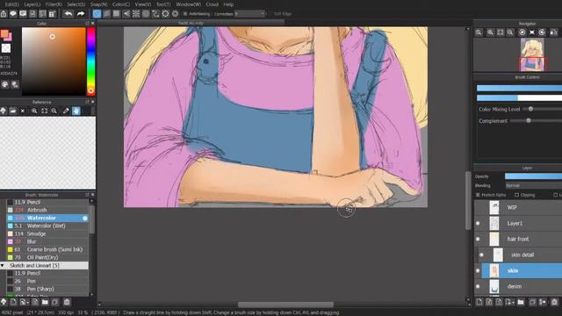
Task: Hide the Layer1 layer
Action: [x=478, y=223]
